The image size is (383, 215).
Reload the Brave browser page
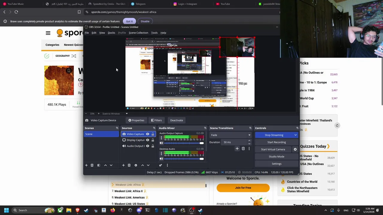click(16, 12)
